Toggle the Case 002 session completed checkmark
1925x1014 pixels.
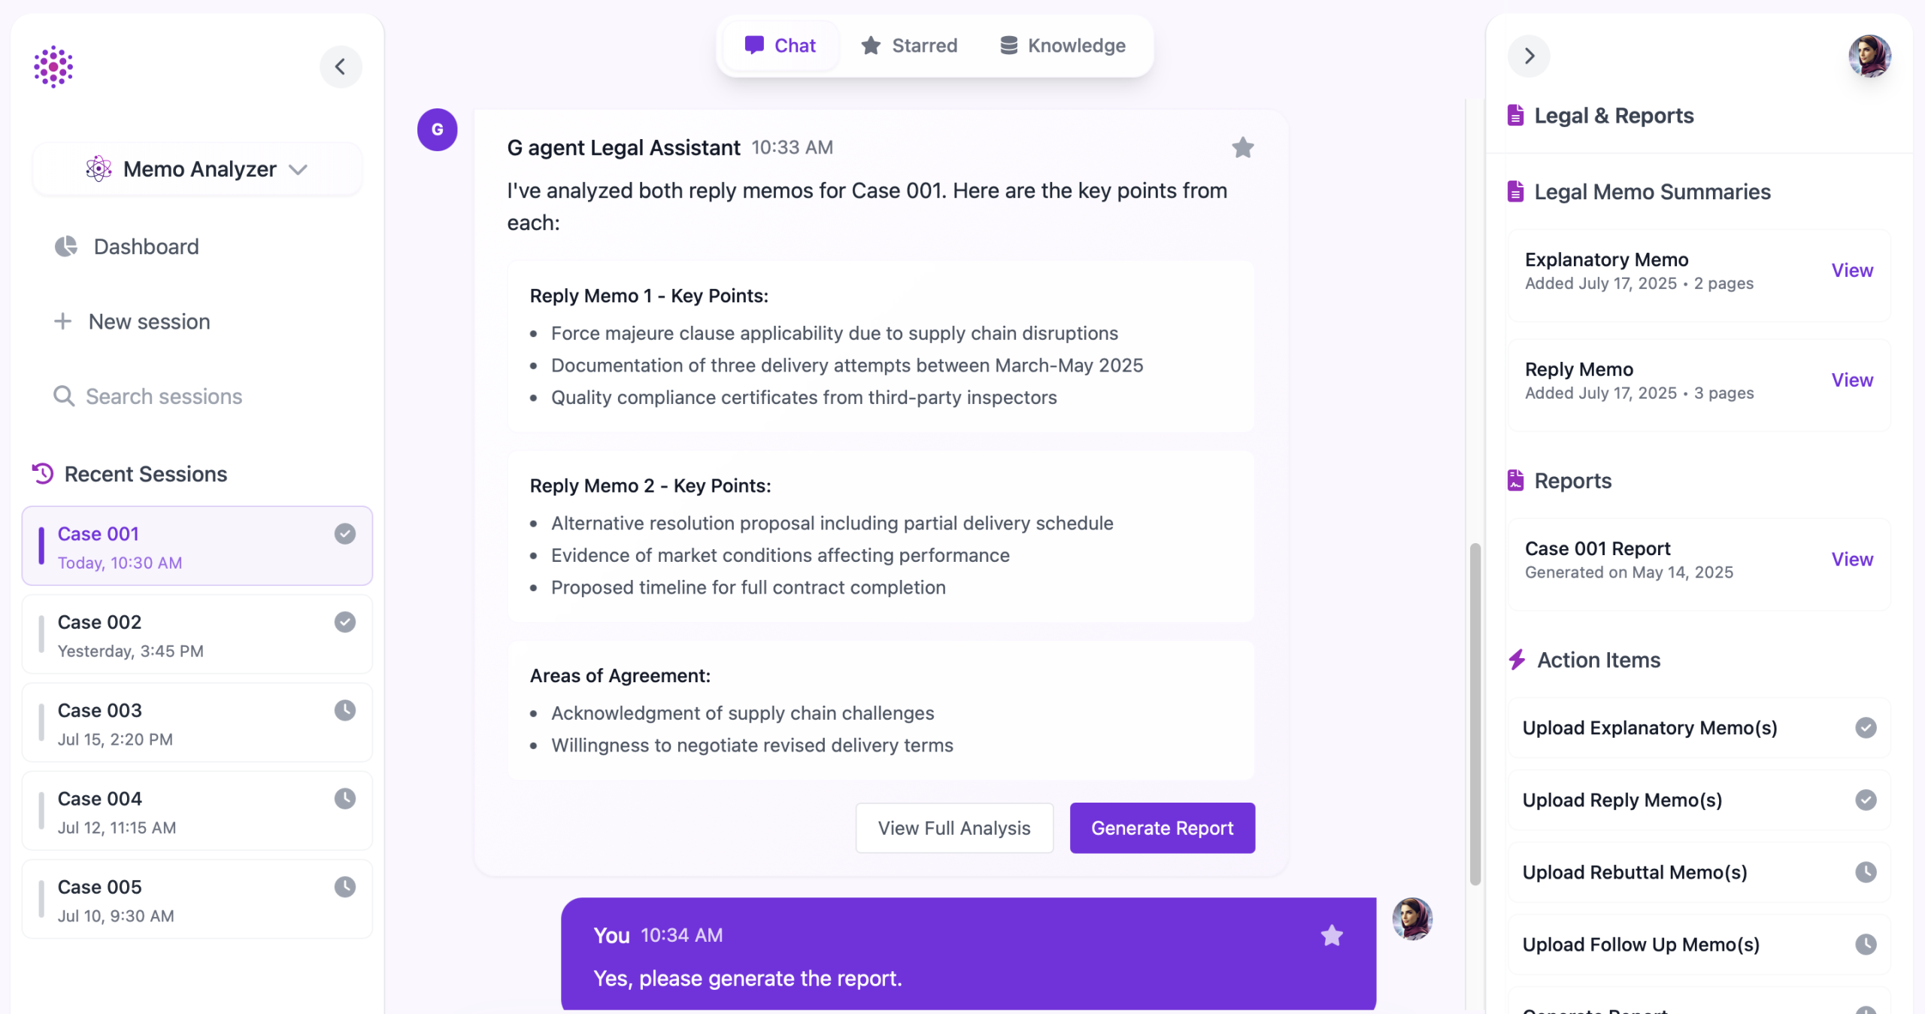coord(344,622)
